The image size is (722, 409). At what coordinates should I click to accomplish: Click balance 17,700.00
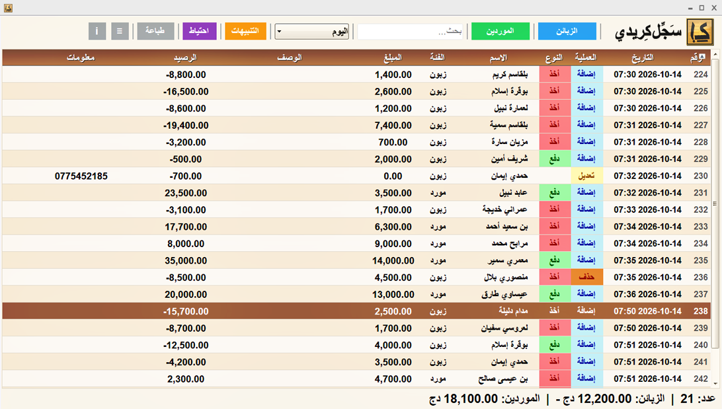(186, 227)
